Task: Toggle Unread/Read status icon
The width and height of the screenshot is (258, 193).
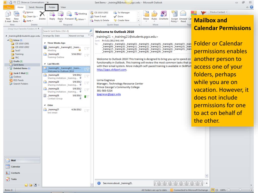Action: (183, 14)
